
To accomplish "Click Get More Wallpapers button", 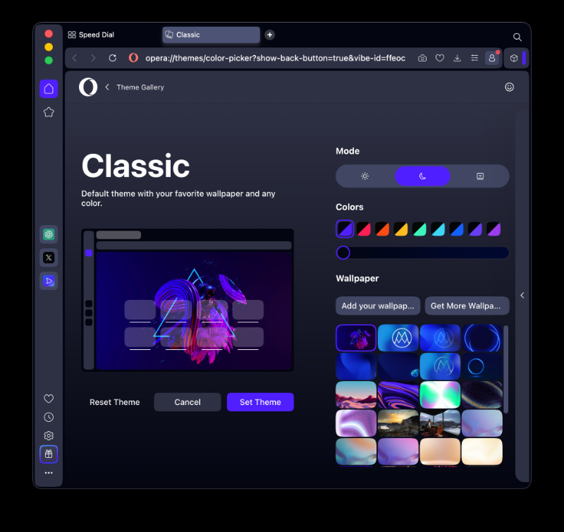I will coord(467,306).
